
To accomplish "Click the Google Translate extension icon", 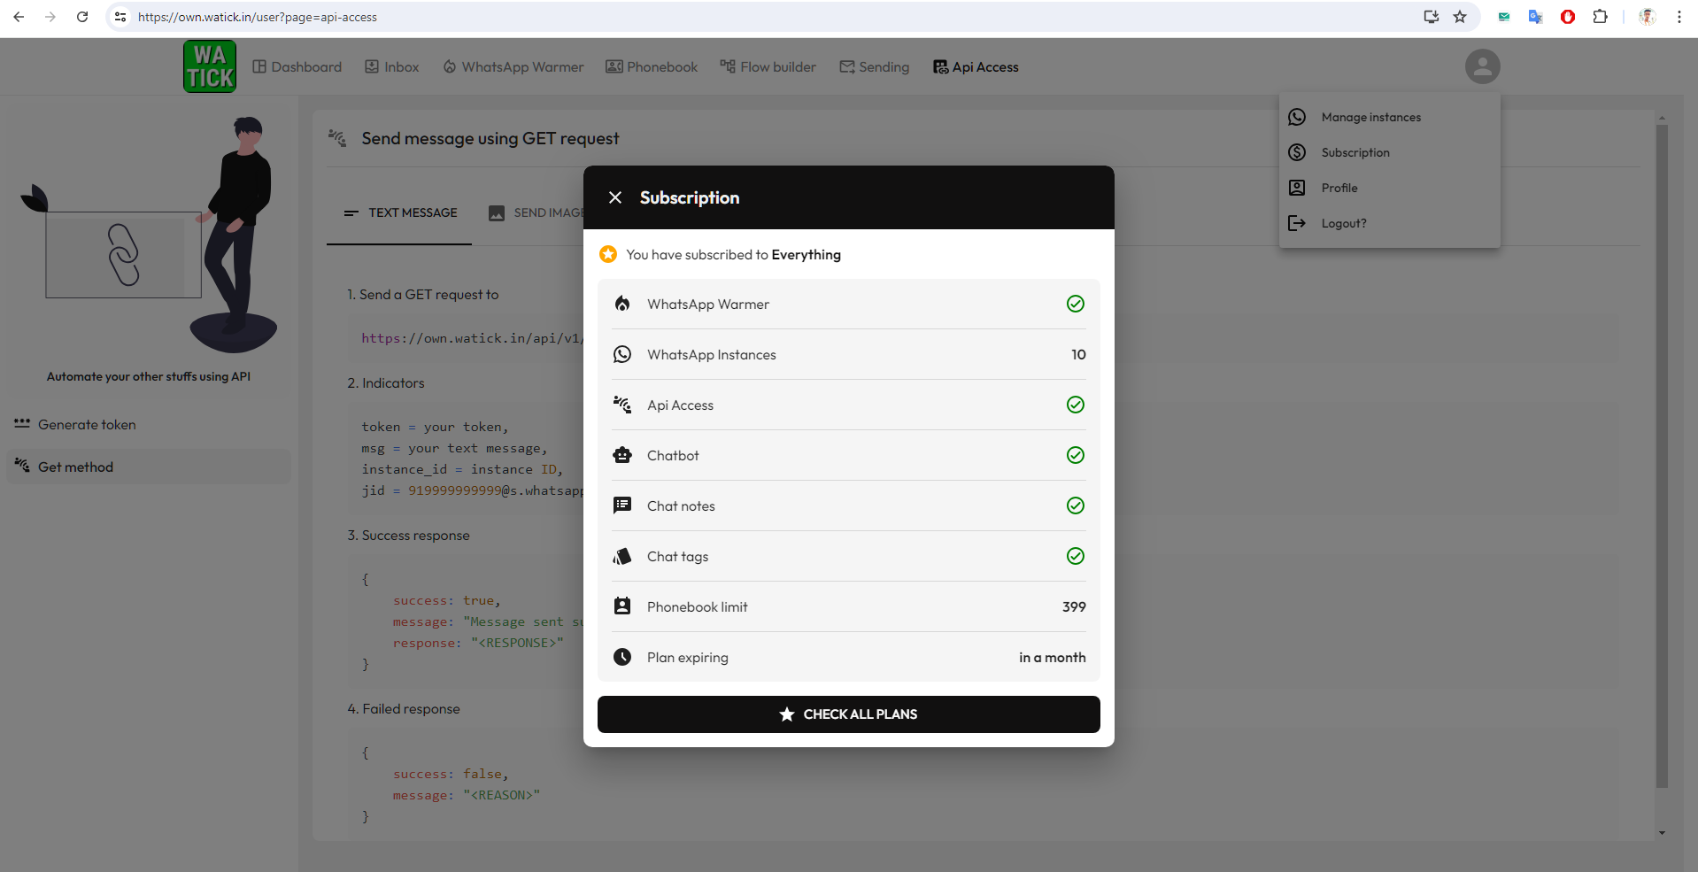I will pos(1535,17).
